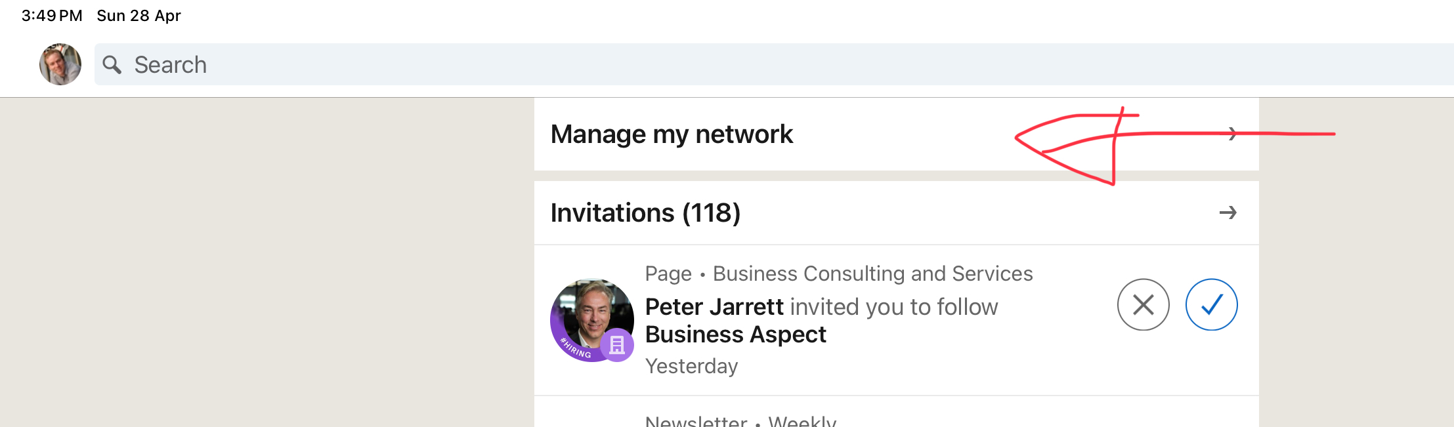1454x427 pixels.
Task: Open Peter Jarrett's name link
Action: [x=714, y=307]
